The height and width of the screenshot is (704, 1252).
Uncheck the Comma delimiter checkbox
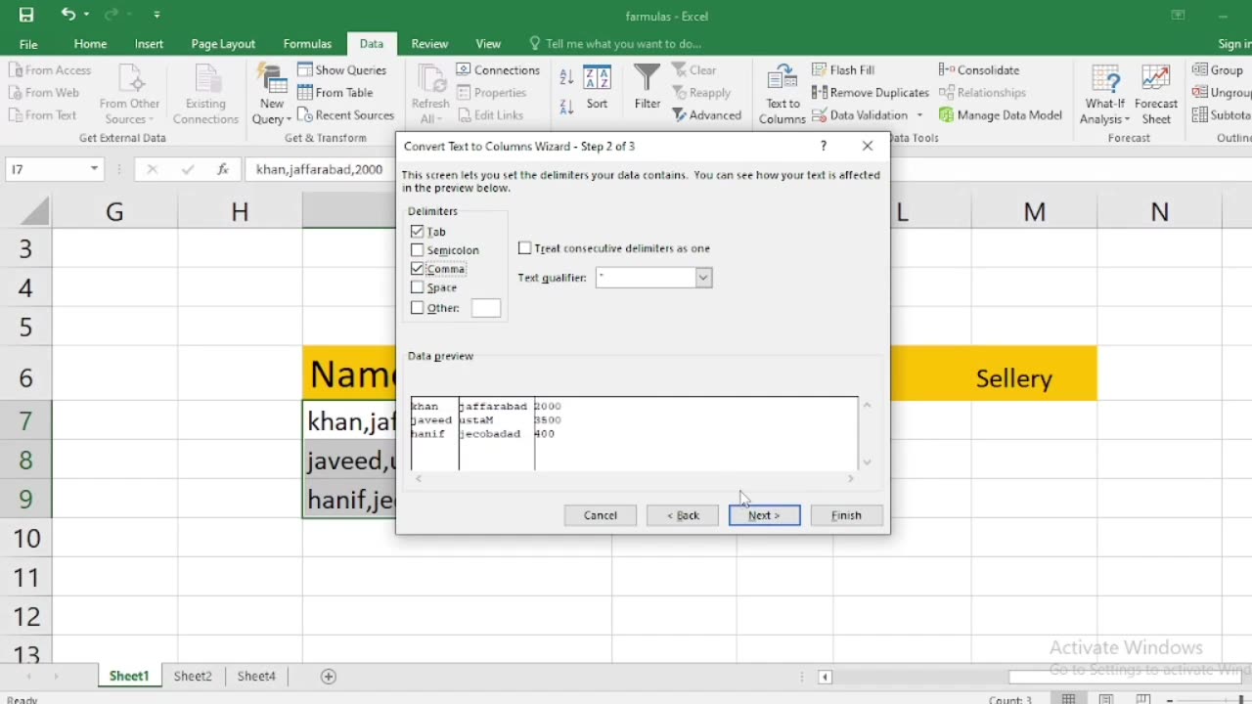point(418,269)
